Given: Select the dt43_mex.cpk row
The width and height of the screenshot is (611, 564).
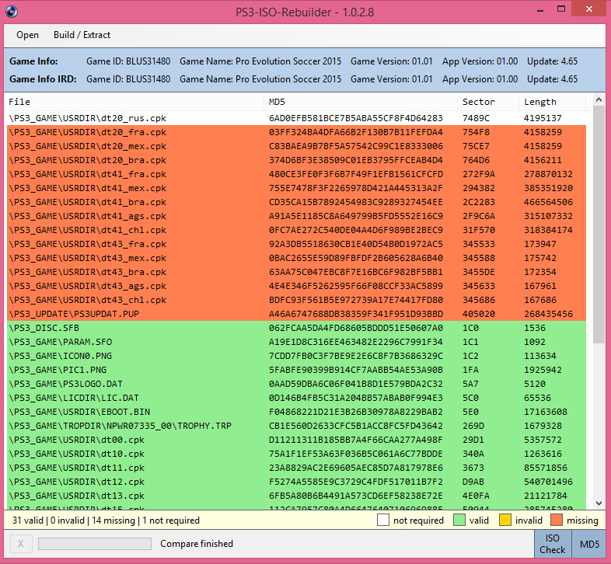Looking at the screenshot, I should point(296,258).
